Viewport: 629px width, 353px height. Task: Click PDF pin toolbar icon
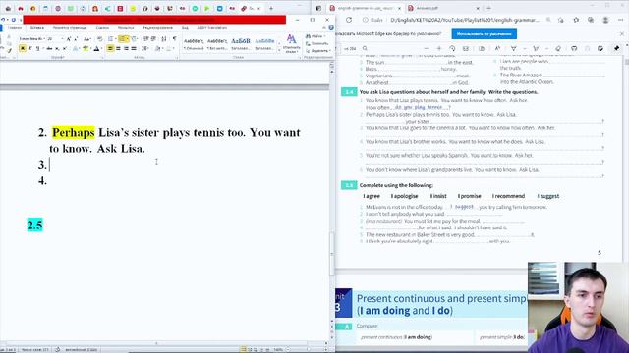point(616,48)
